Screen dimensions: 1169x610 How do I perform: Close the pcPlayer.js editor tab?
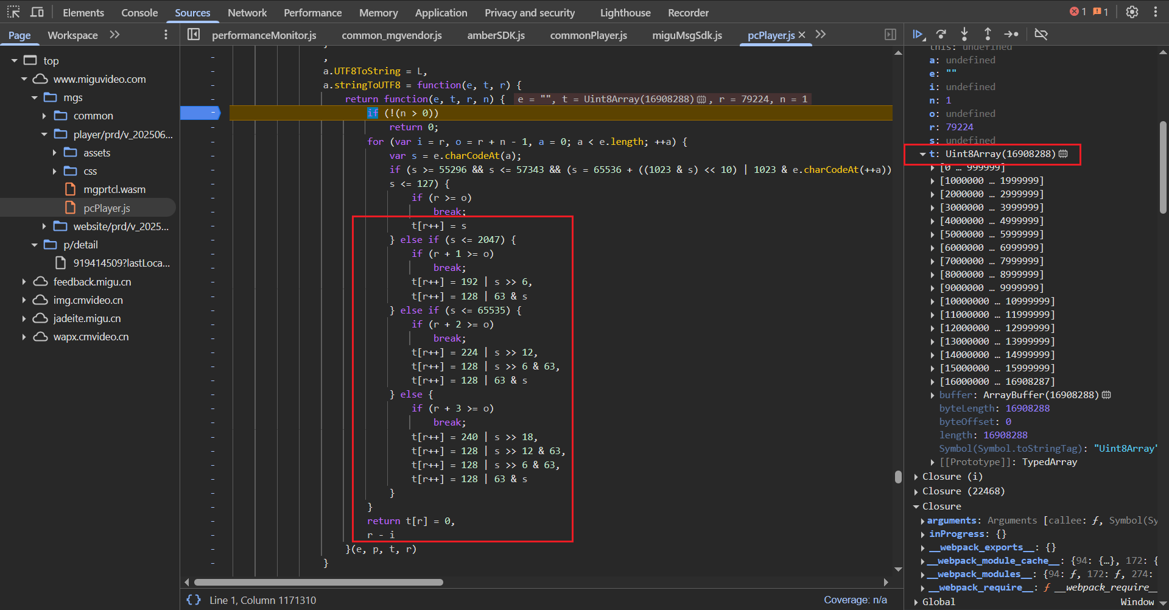[802, 35]
